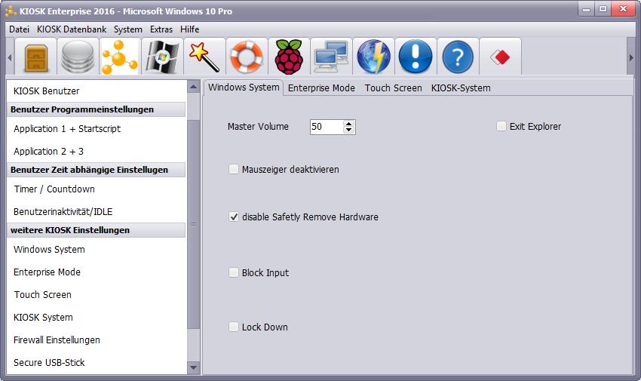Launch the magic wand wizard icon
The image size is (641, 381).
point(204,57)
